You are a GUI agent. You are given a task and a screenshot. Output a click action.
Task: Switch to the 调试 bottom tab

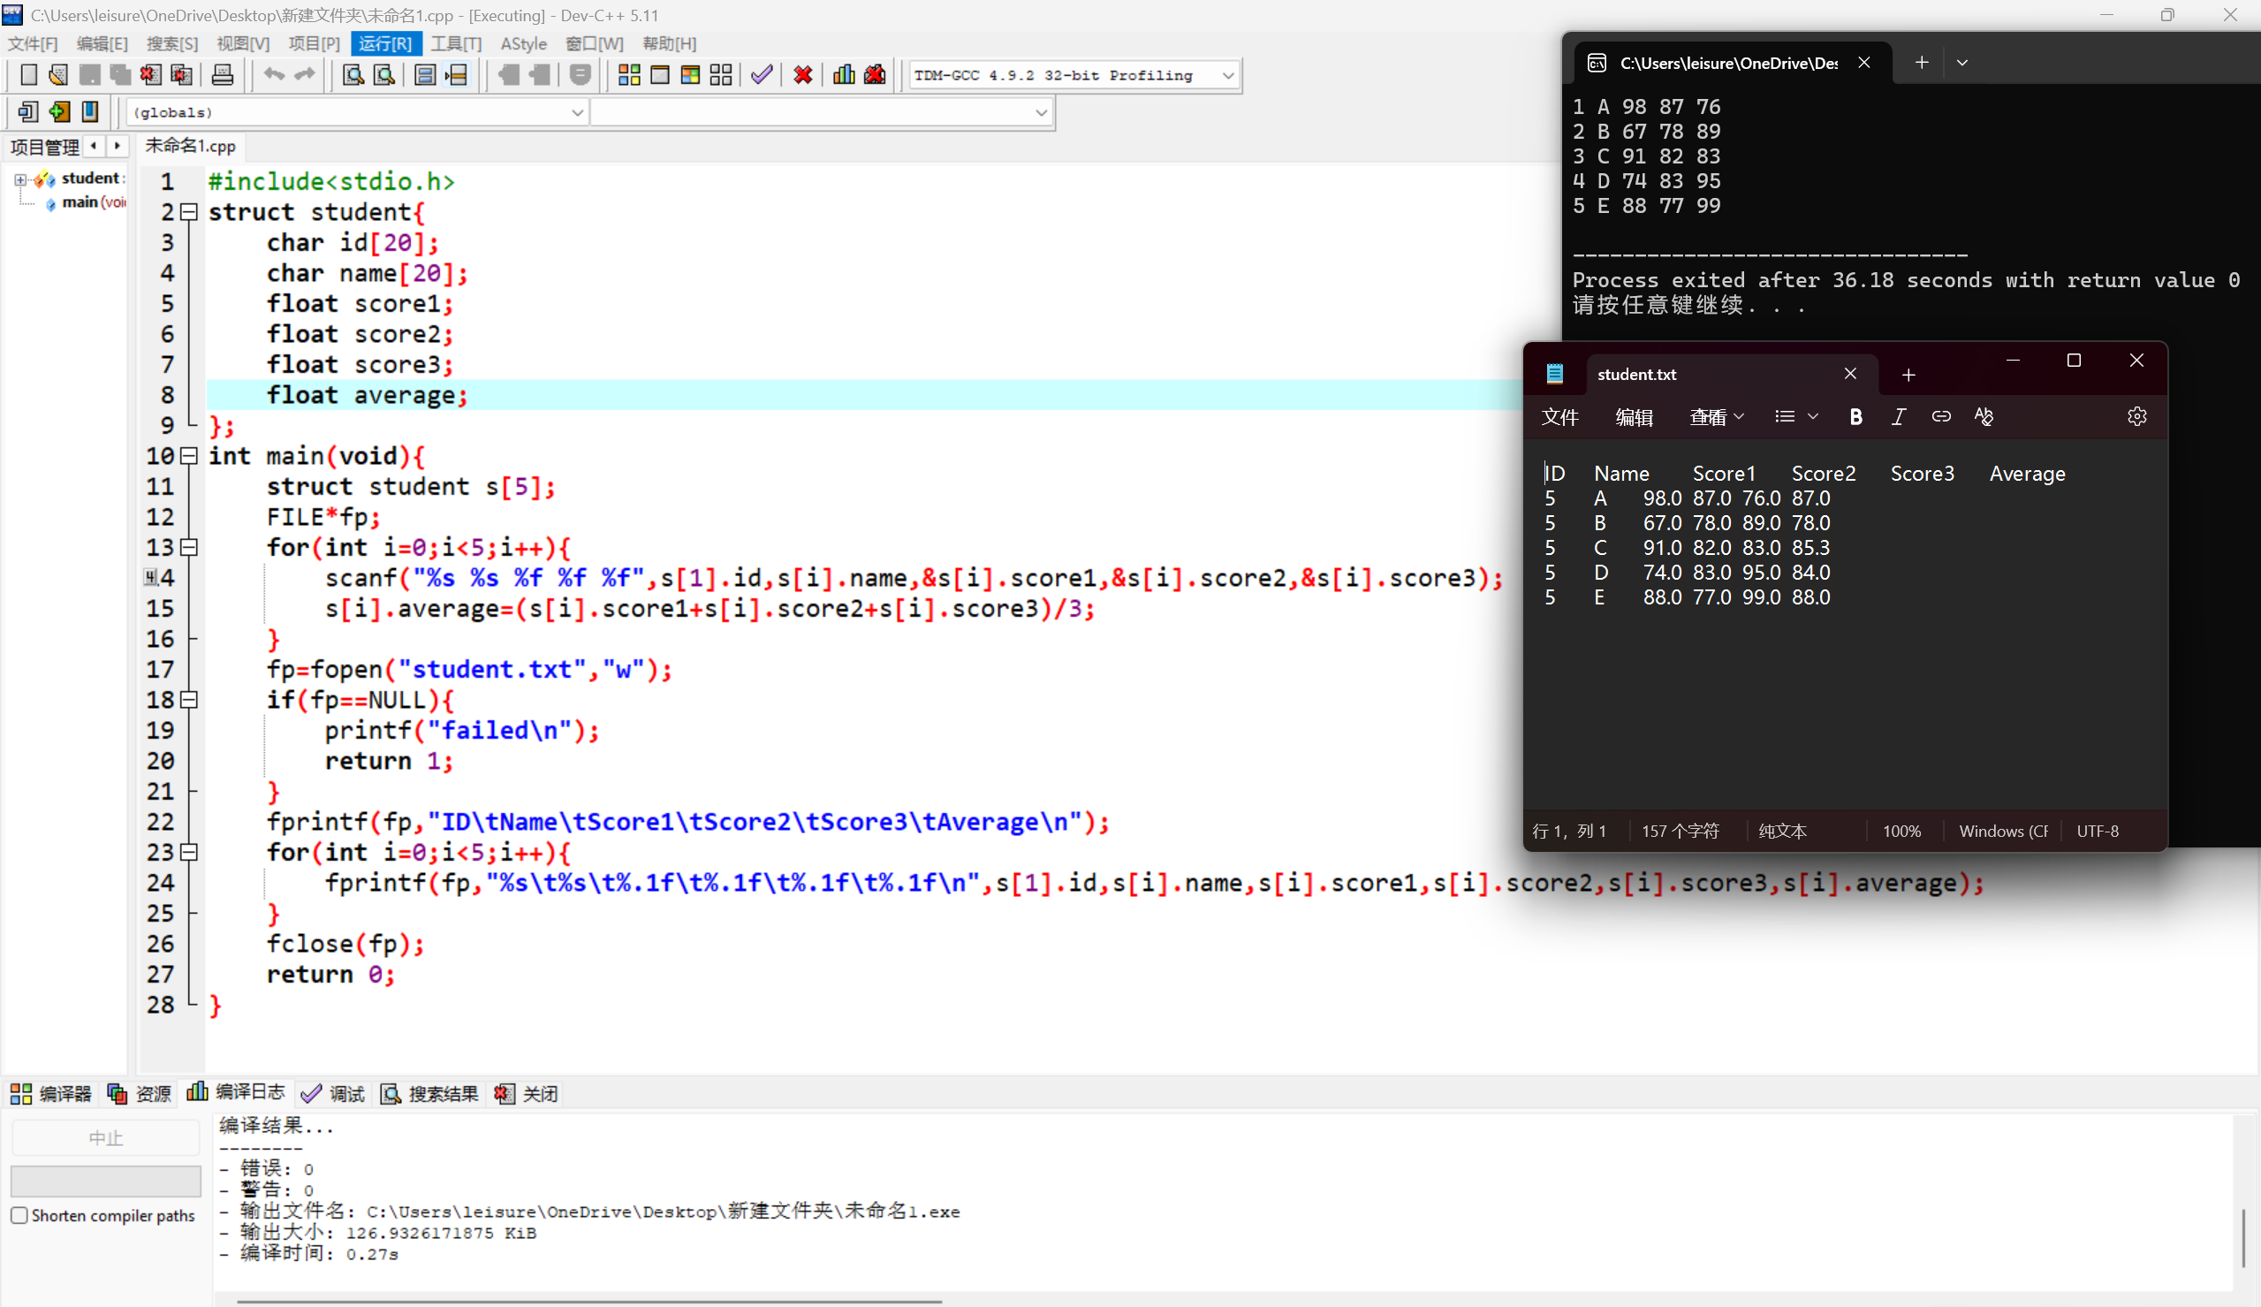point(334,1093)
